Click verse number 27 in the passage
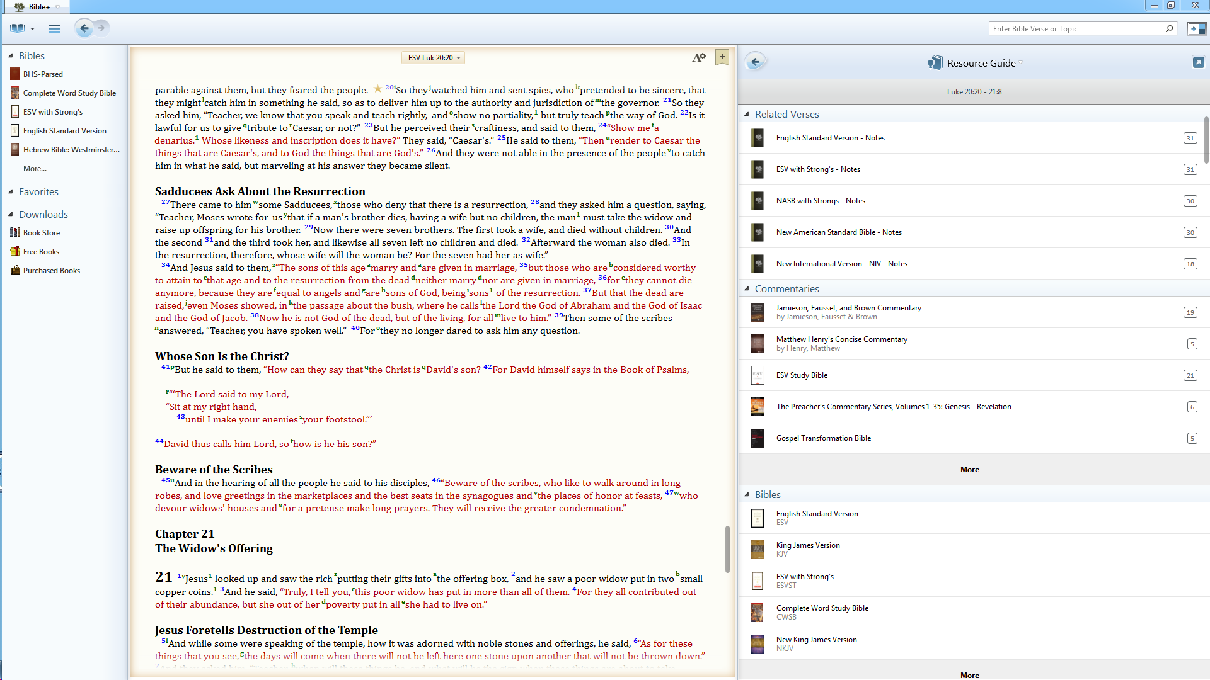Screen dimensions: 1210x680 [x=165, y=202]
